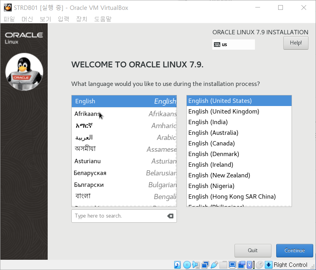
Task: Click the shared folders status icon
Action: 223,265
